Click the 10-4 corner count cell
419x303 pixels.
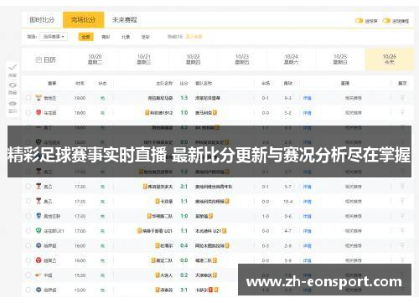288,201
